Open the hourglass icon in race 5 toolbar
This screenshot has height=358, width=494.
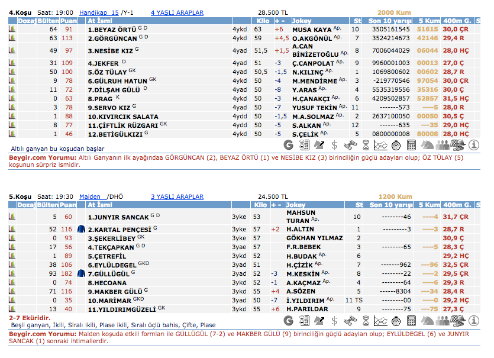tap(366, 321)
